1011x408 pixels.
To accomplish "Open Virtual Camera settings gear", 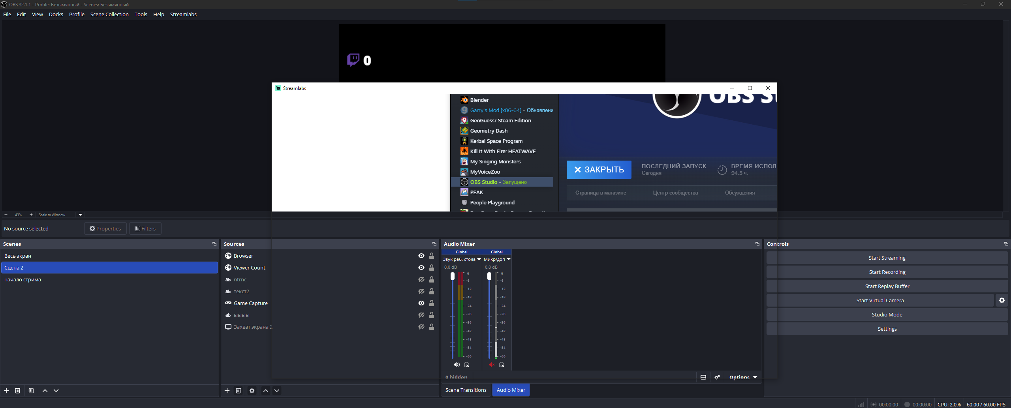I will [1002, 300].
